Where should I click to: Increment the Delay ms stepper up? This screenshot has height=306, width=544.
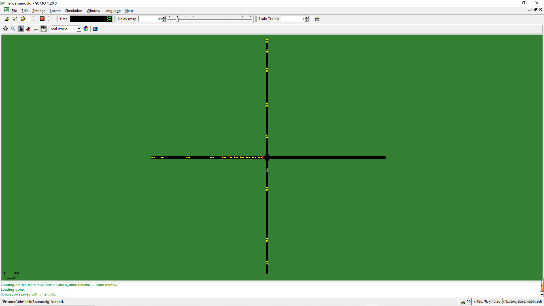(164, 18)
